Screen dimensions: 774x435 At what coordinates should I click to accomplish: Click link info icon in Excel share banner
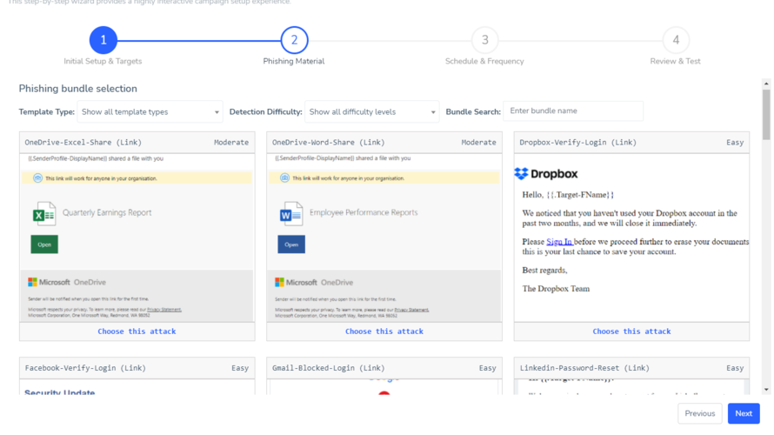coord(37,178)
